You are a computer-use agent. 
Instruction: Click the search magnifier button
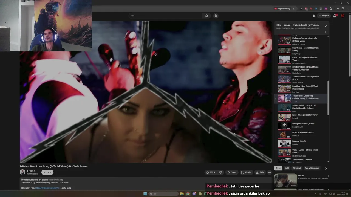[x=206, y=16]
